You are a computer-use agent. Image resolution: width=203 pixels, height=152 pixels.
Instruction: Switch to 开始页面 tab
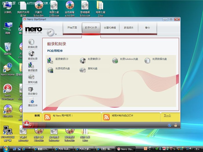point(72,28)
